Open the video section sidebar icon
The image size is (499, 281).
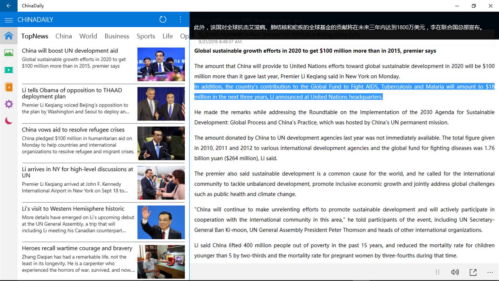coord(9,70)
